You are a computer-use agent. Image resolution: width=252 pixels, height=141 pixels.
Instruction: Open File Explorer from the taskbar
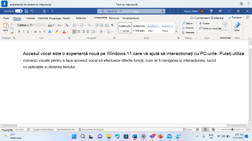[109, 136]
